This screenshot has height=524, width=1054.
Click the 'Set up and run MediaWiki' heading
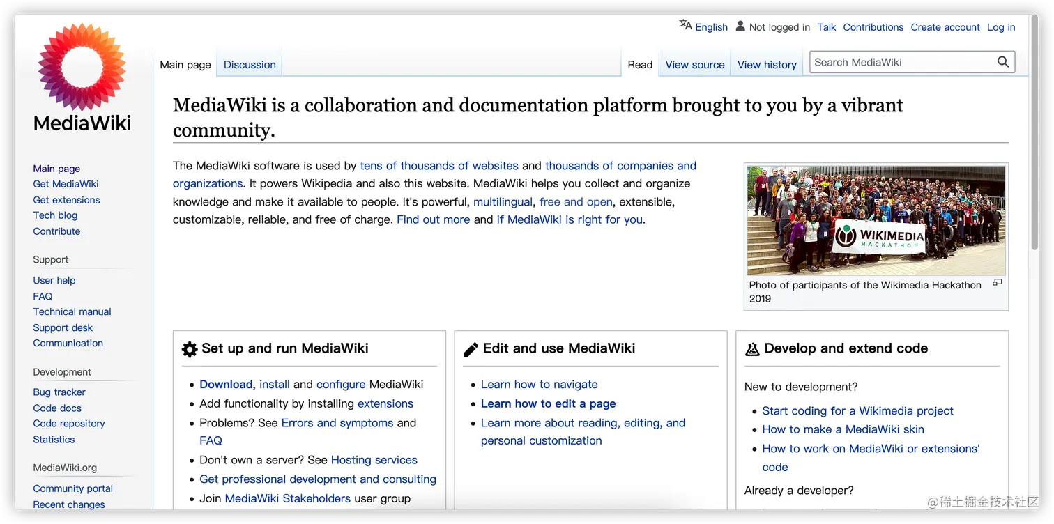[285, 348]
